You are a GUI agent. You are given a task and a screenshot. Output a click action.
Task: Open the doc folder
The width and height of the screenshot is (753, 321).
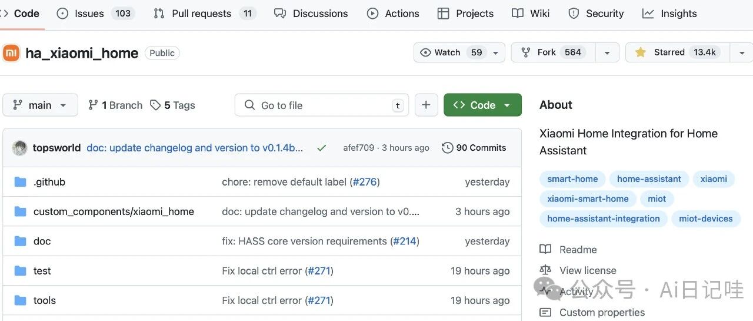pos(42,241)
